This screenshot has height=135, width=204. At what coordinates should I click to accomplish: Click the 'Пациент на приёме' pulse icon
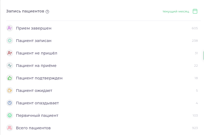pyautogui.click(x=10, y=66)
